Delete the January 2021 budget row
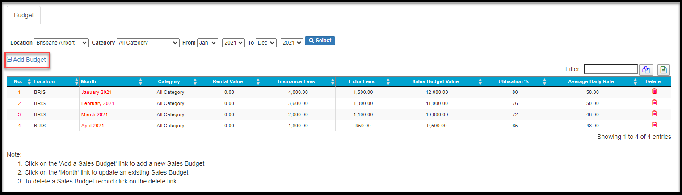This screenshot has width=682, height=195. point(654,91)
